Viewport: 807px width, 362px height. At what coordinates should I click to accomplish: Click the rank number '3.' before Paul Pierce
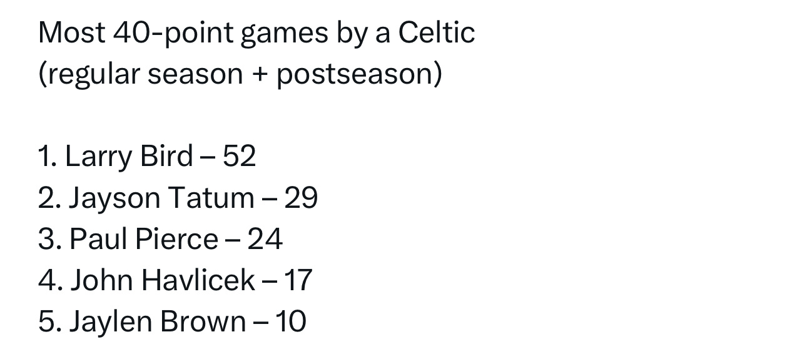click(50, 239)
